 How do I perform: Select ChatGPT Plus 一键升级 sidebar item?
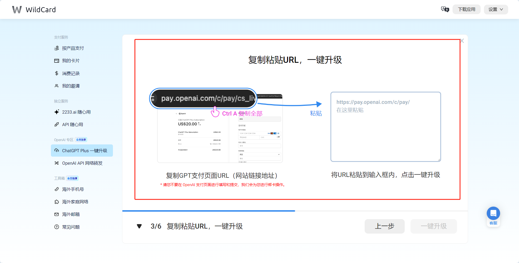tap(82, 151)
